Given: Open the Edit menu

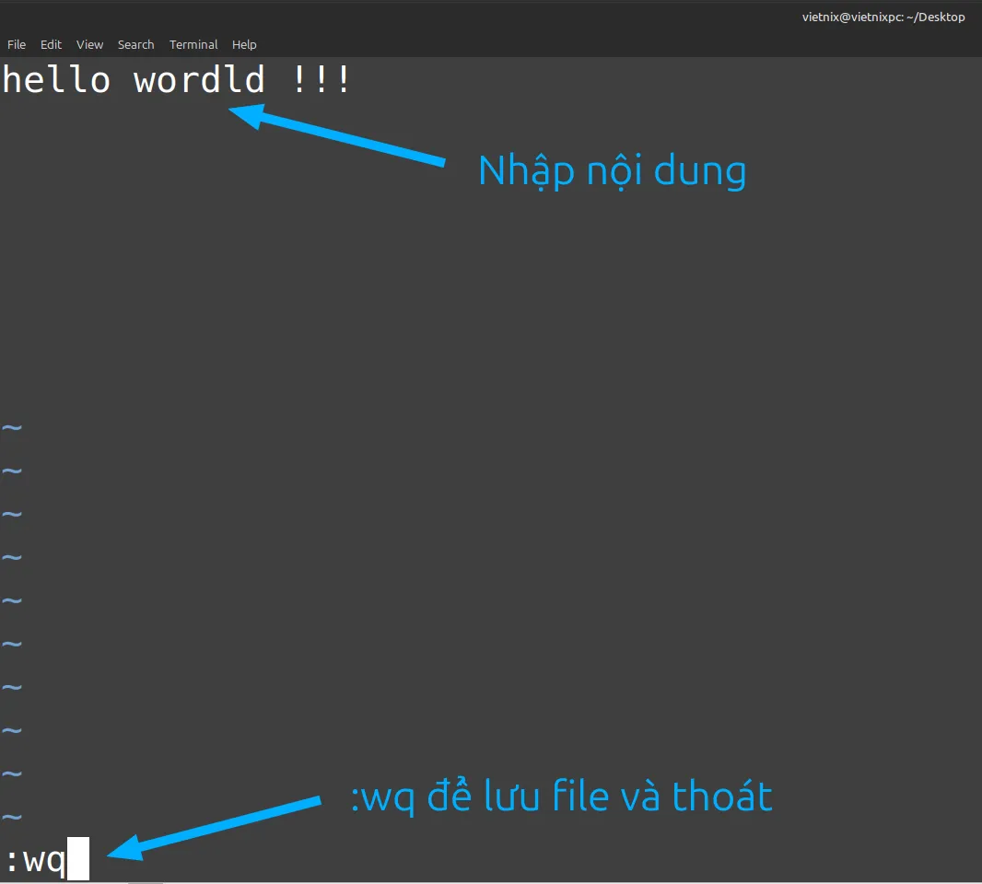Looking at the screenshot, I should (51, 44).
